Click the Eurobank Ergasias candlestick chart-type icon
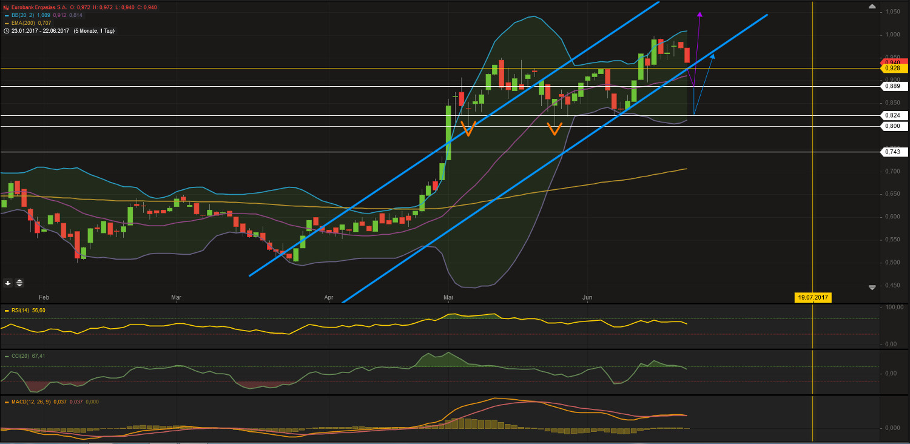The image size is (910, 444). coord(6,7)
